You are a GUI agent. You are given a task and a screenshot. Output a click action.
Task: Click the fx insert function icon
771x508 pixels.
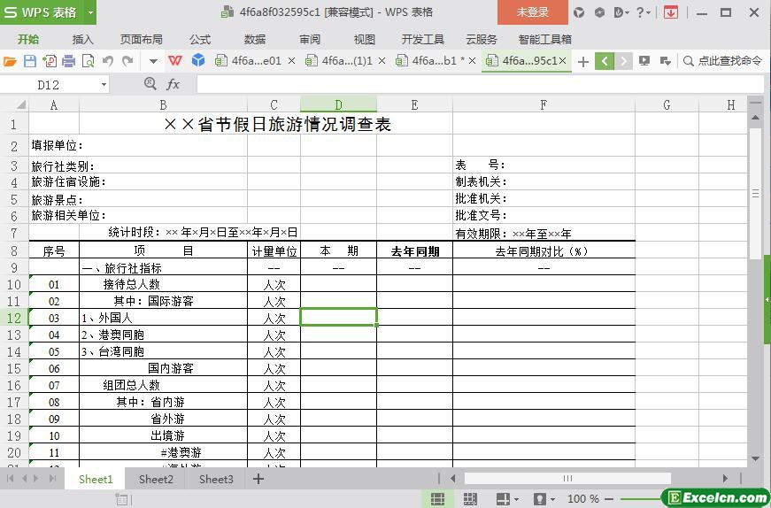173,84
